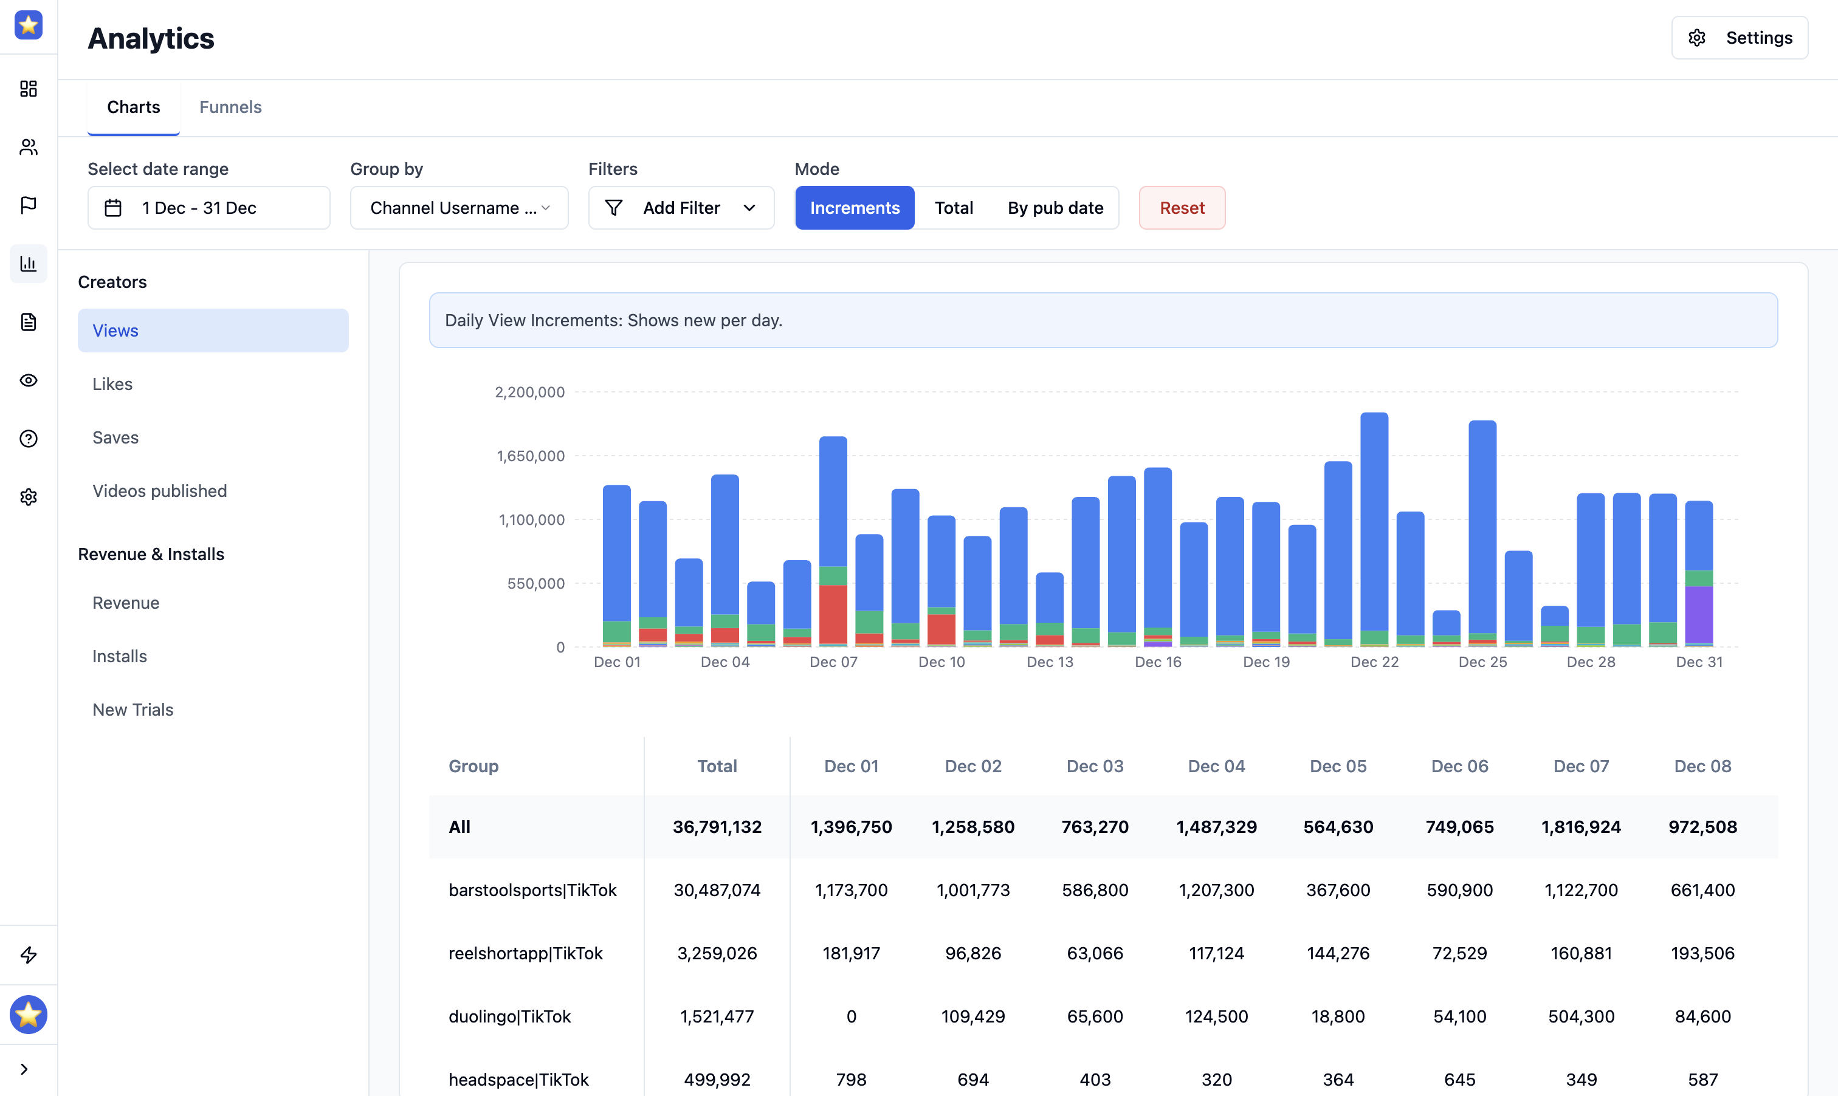This screenshot has height=1096, width=1838.
Task: Click the All row label
Action: (459, 826)
